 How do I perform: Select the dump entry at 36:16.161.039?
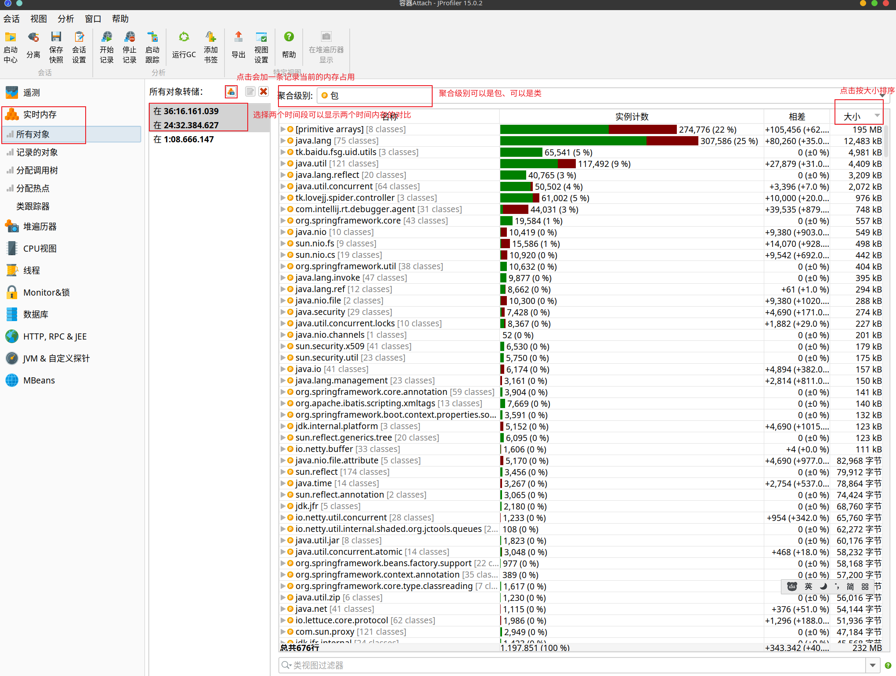pos(186,111)
